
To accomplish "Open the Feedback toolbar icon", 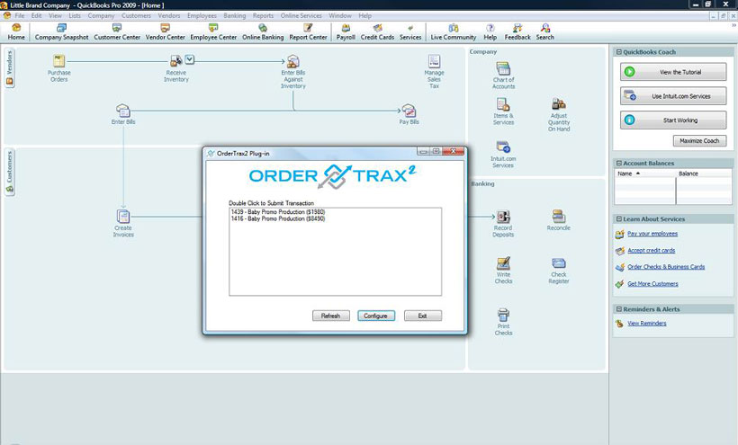I will 517,32.
